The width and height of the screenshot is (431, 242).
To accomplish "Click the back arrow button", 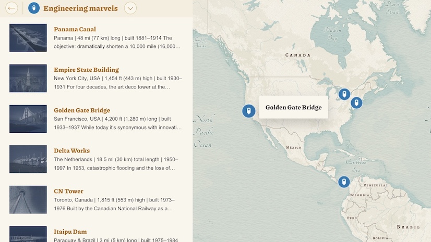I will (x=11, y=8).
